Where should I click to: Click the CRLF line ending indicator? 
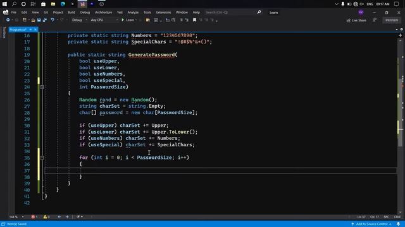coord(397,217)
